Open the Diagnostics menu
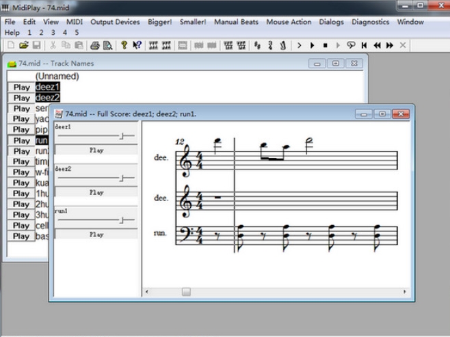Viewport: 450px width, 337px height. tap(370, 22)
